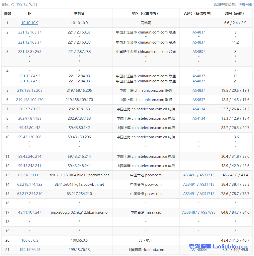Open the 202.97.81.53 IP link in hop 7
Image resolution: width=254 pixels, height=256 pixels.
tap(30, 109)
